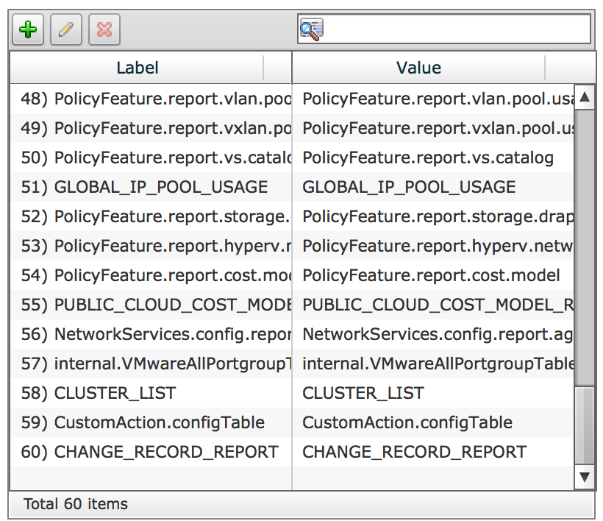Click value PUBLIC_CLOUD_COST_MODEL_R cell
Image resolution: width=603 pixels, height=521 pixels.
(433, 305)
